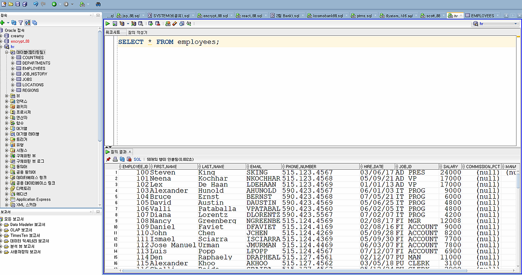This screenshot has width=522, height=275.
Task: Click the To Upper/Lower case Aa icon
Action: pyautogui.click(x=188, y=24)
